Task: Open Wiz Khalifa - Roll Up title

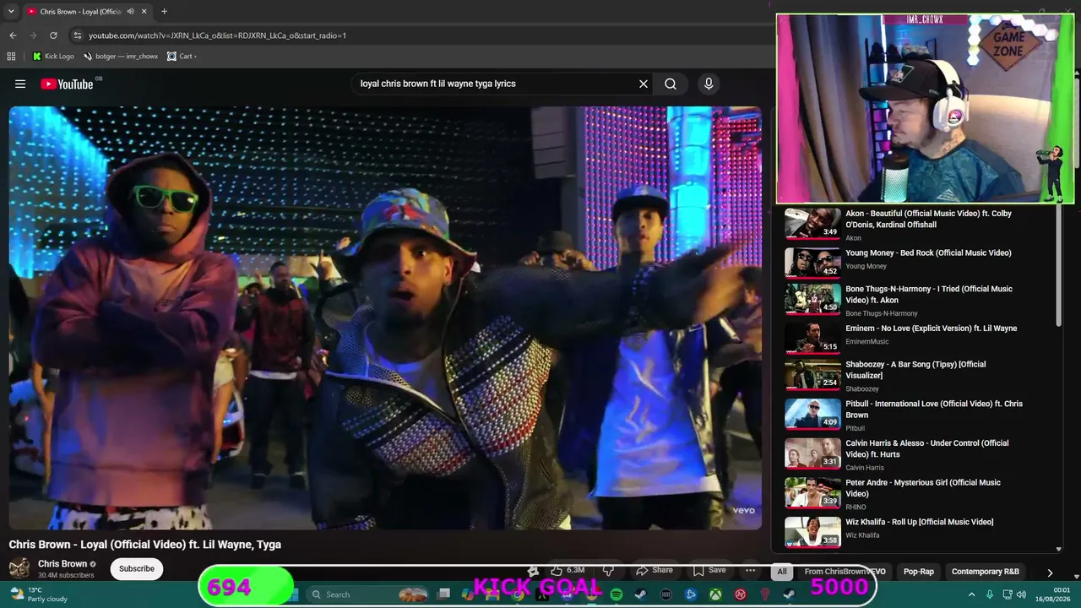Action: (920, 522)
